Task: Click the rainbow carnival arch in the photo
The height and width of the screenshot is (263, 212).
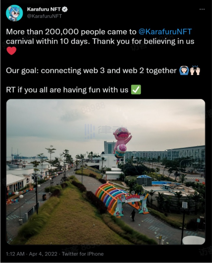Action: click(110, 194)
